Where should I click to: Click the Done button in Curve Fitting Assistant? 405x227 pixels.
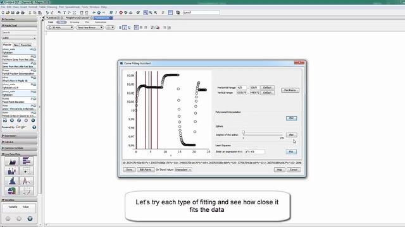coord(129,170)
